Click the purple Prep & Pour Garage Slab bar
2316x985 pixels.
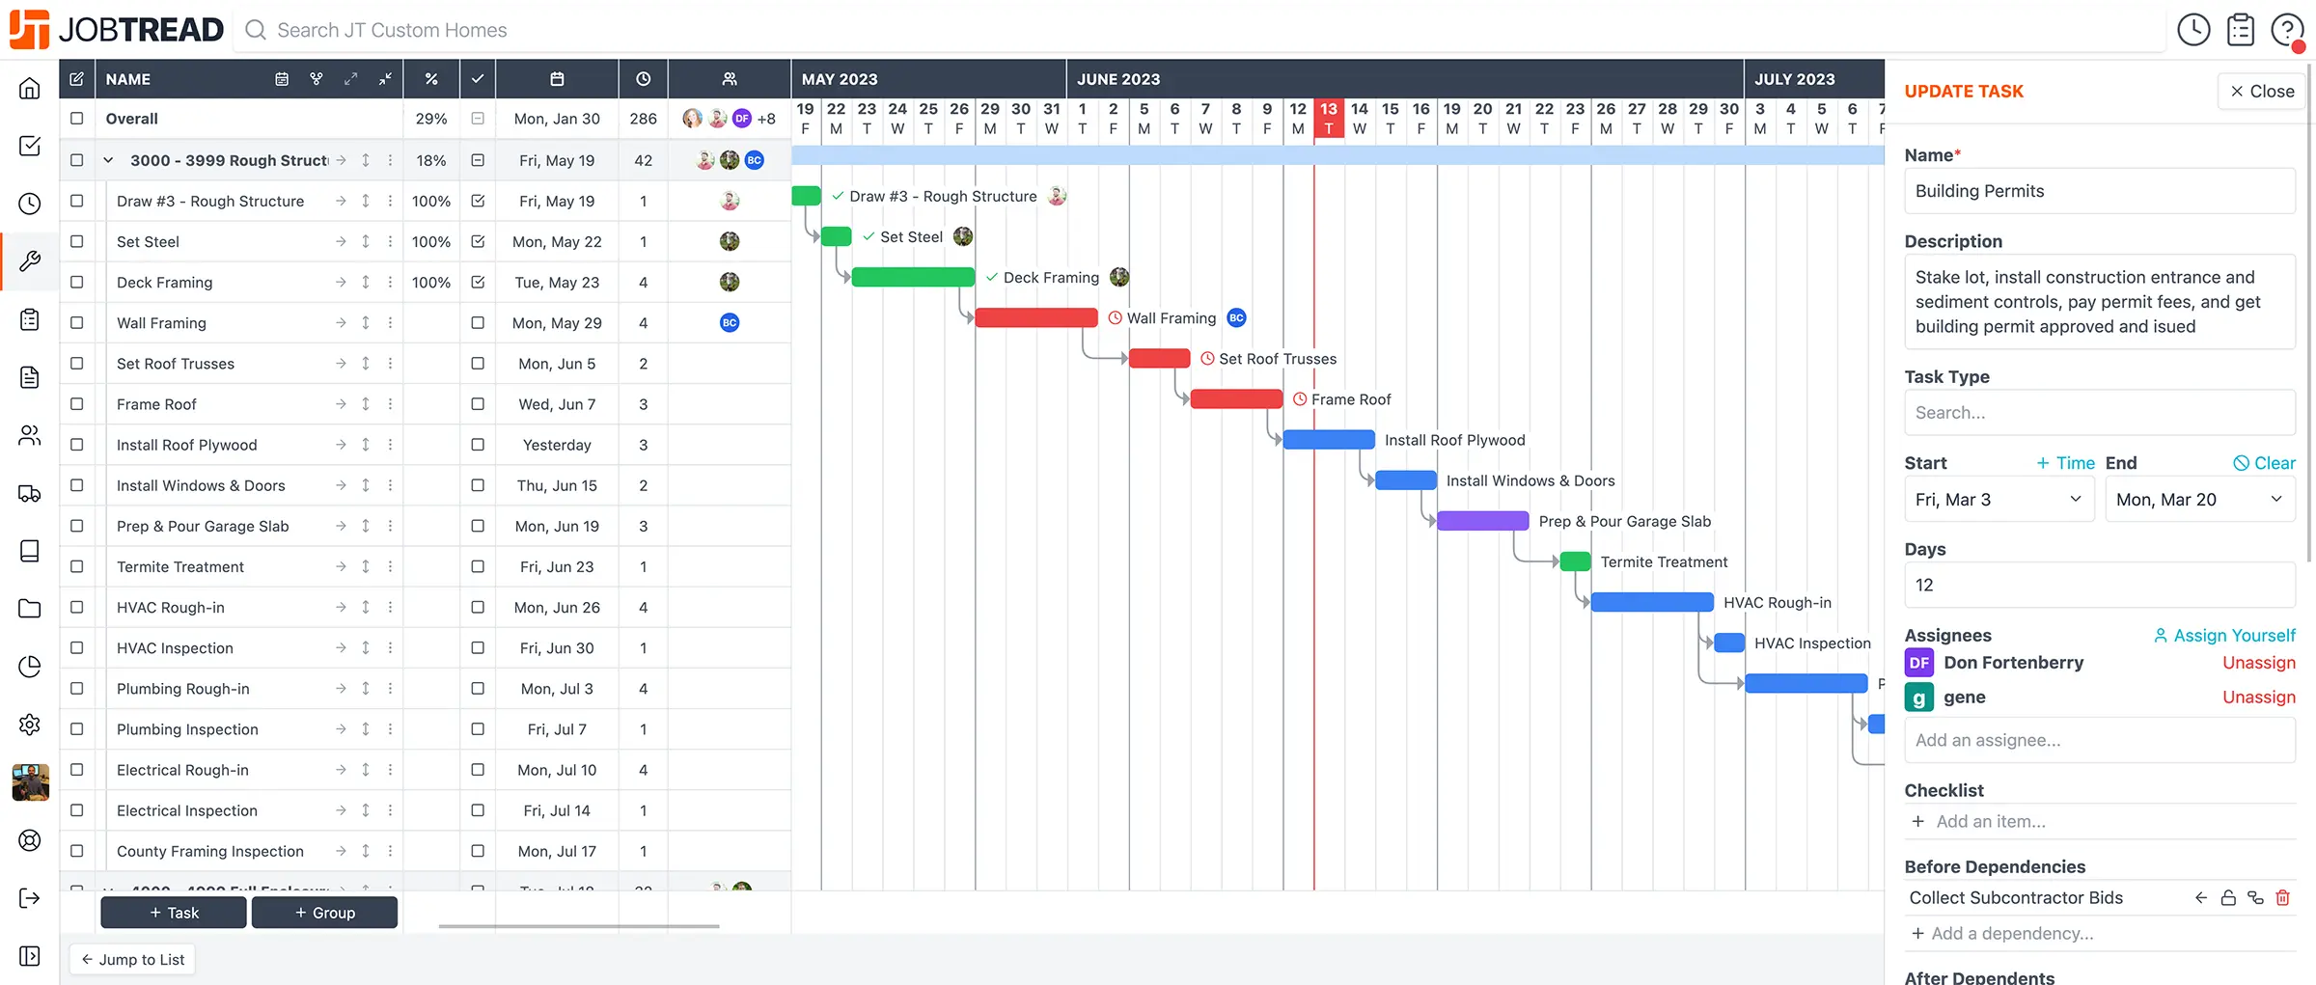pyautogui.click(x=1482, y=522)
